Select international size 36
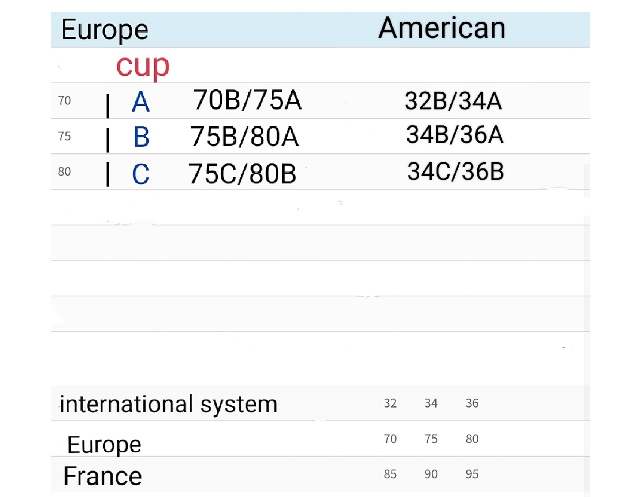The height and width of the screenshot is (497, 621). (x=472, y=403)
